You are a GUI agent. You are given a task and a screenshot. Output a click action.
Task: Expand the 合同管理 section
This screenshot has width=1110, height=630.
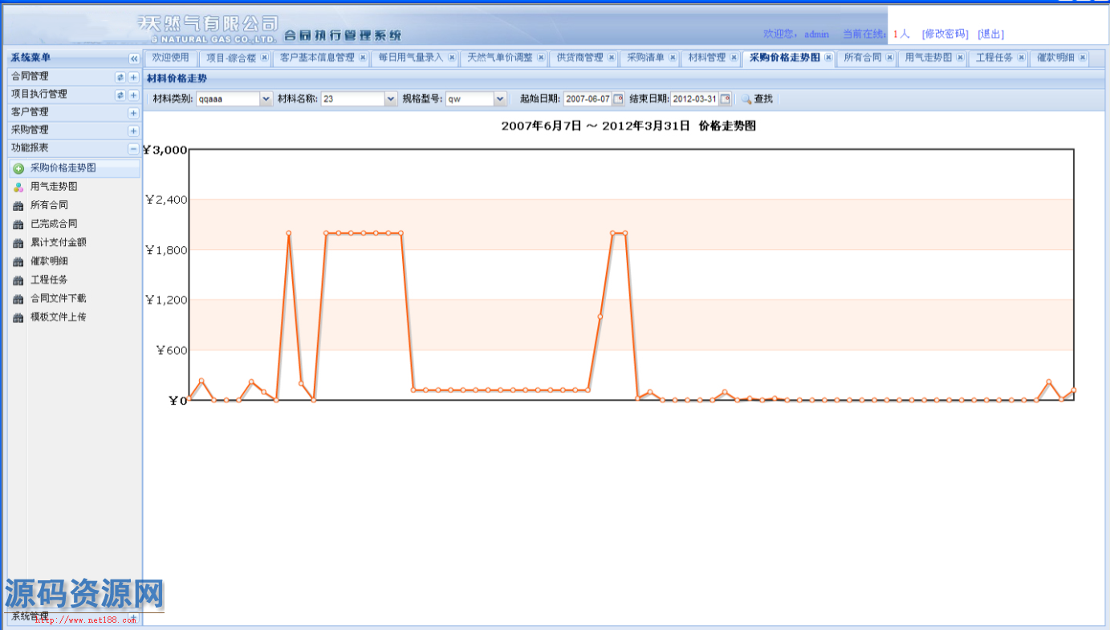click(133, 77)
